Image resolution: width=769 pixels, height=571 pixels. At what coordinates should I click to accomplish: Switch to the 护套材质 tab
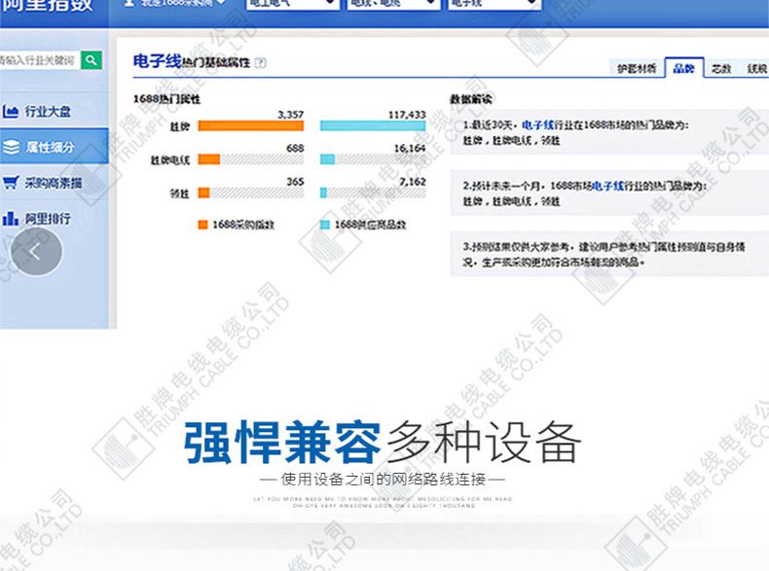click(637, 68)
